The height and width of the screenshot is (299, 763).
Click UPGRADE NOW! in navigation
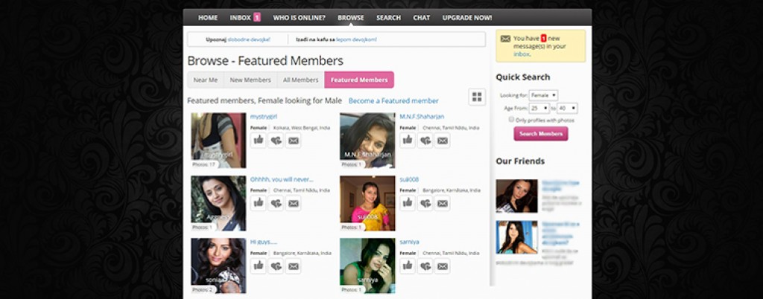pyautogui.click(x=467, y=17)
